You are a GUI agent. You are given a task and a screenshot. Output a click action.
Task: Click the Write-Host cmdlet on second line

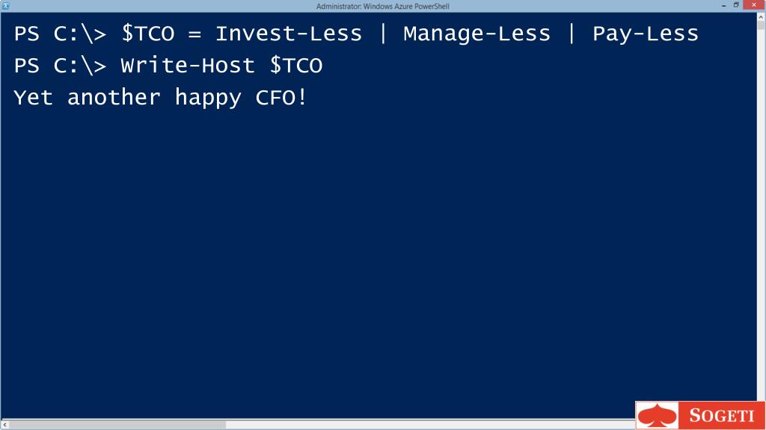(x=188, y=66)
